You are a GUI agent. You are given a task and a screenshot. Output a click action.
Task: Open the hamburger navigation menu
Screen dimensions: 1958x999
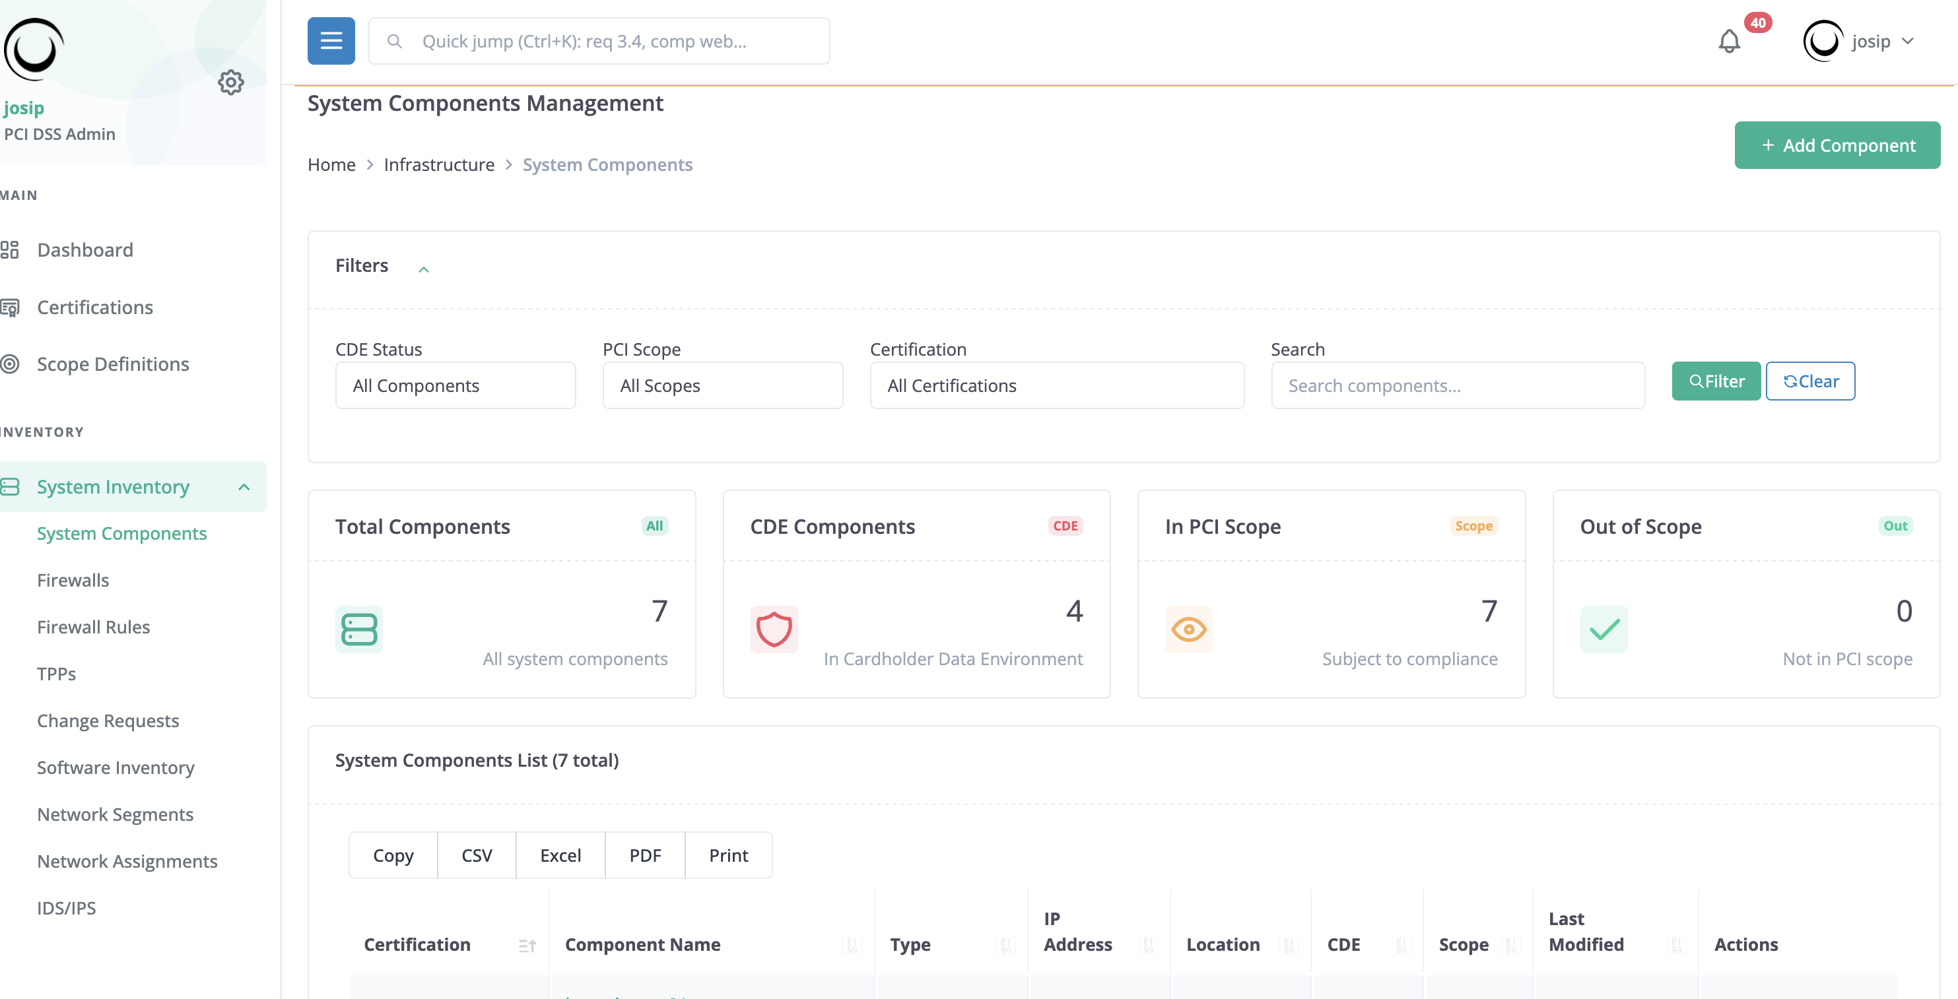331,40
